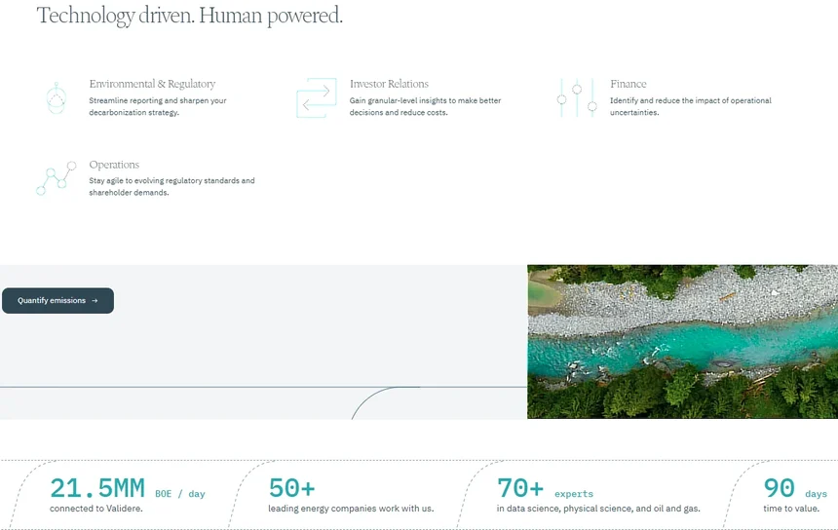Screen dimensions: 838x530
Task: Select the Finance heading
Action: pyautogui.click(x=628, y=84)
